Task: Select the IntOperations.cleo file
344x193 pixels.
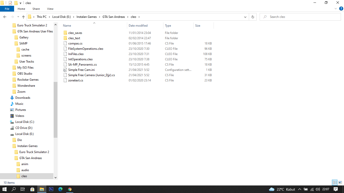Action: tap(80, 59)
